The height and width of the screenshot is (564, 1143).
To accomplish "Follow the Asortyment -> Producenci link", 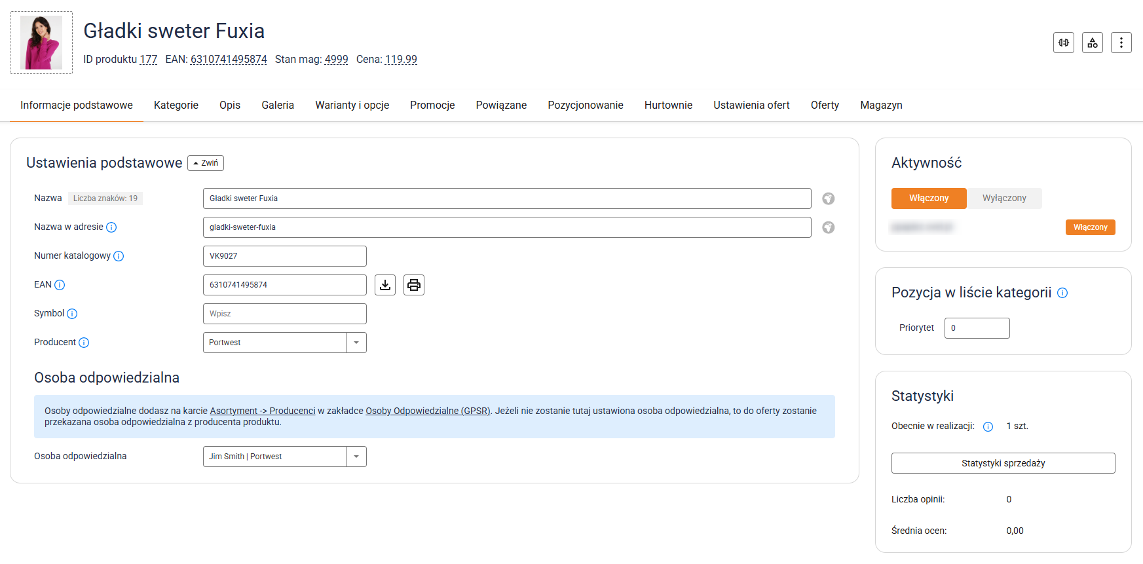I will point(262,411).
